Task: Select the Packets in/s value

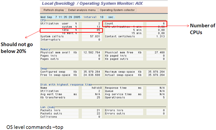Action: coord(92,110)
